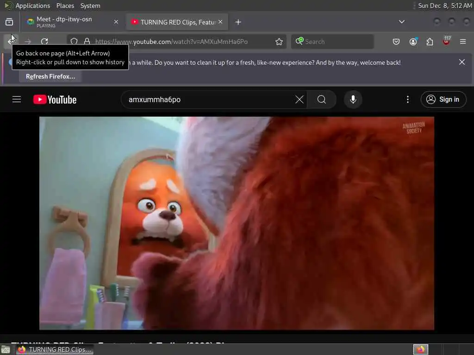Go to YouTube home via logo
This screenshot has width=474, height=355.
coord(55,99)
